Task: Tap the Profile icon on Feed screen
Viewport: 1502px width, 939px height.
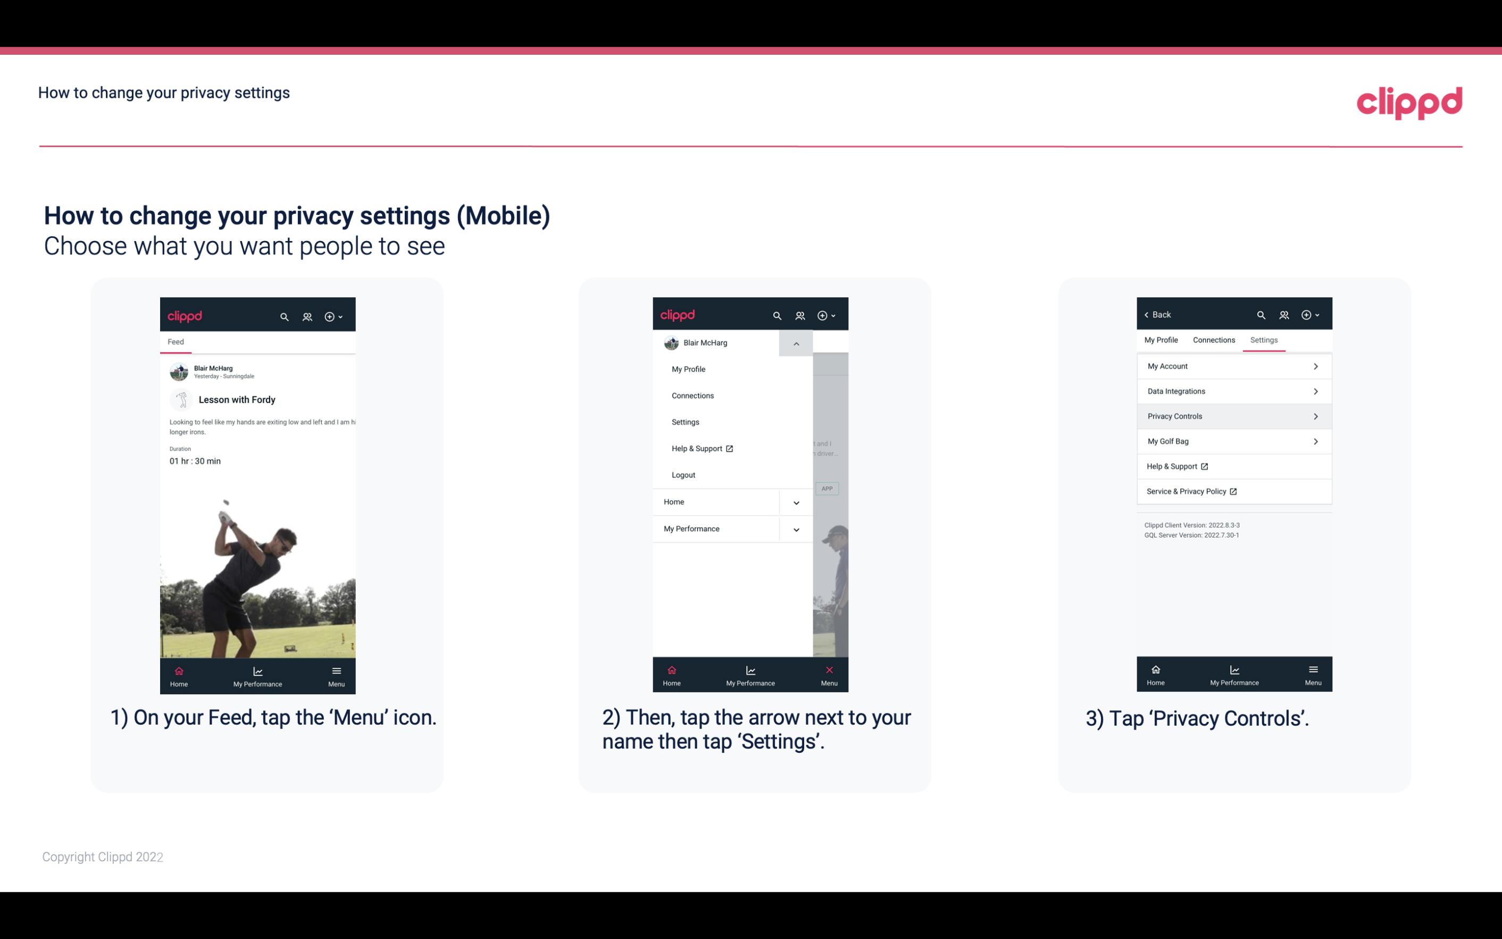Action: click(307, 315)
